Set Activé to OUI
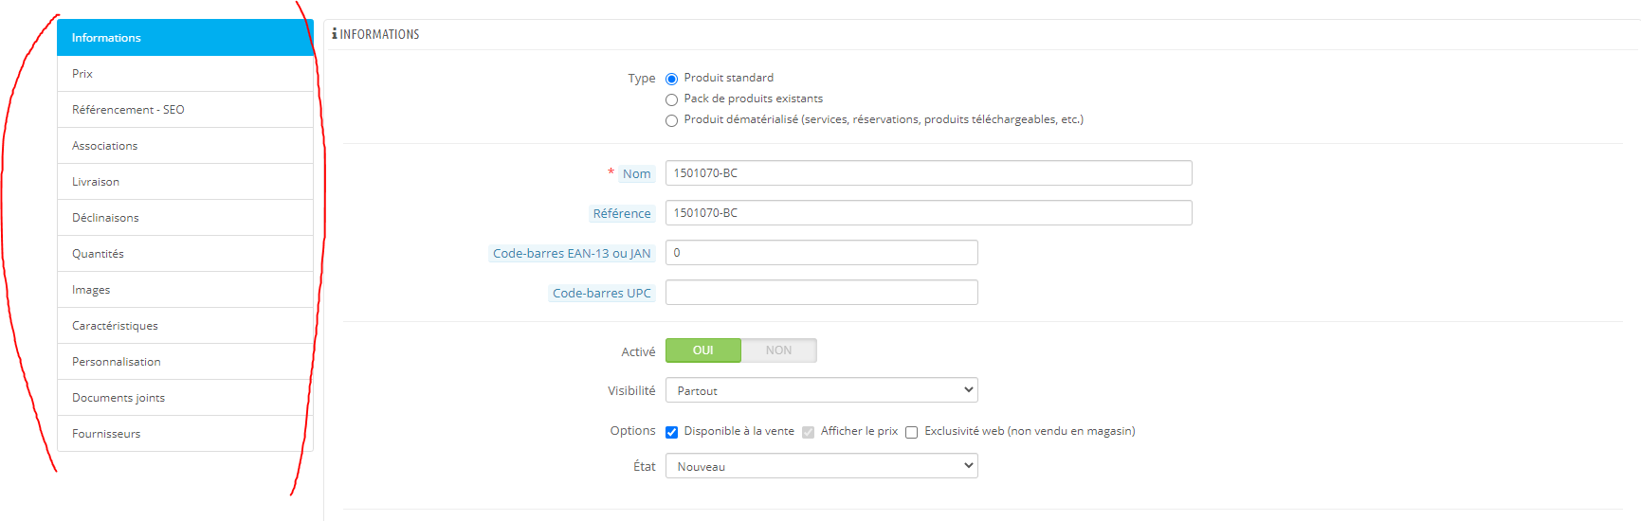 pyautogui.click(x=703, y=350)
